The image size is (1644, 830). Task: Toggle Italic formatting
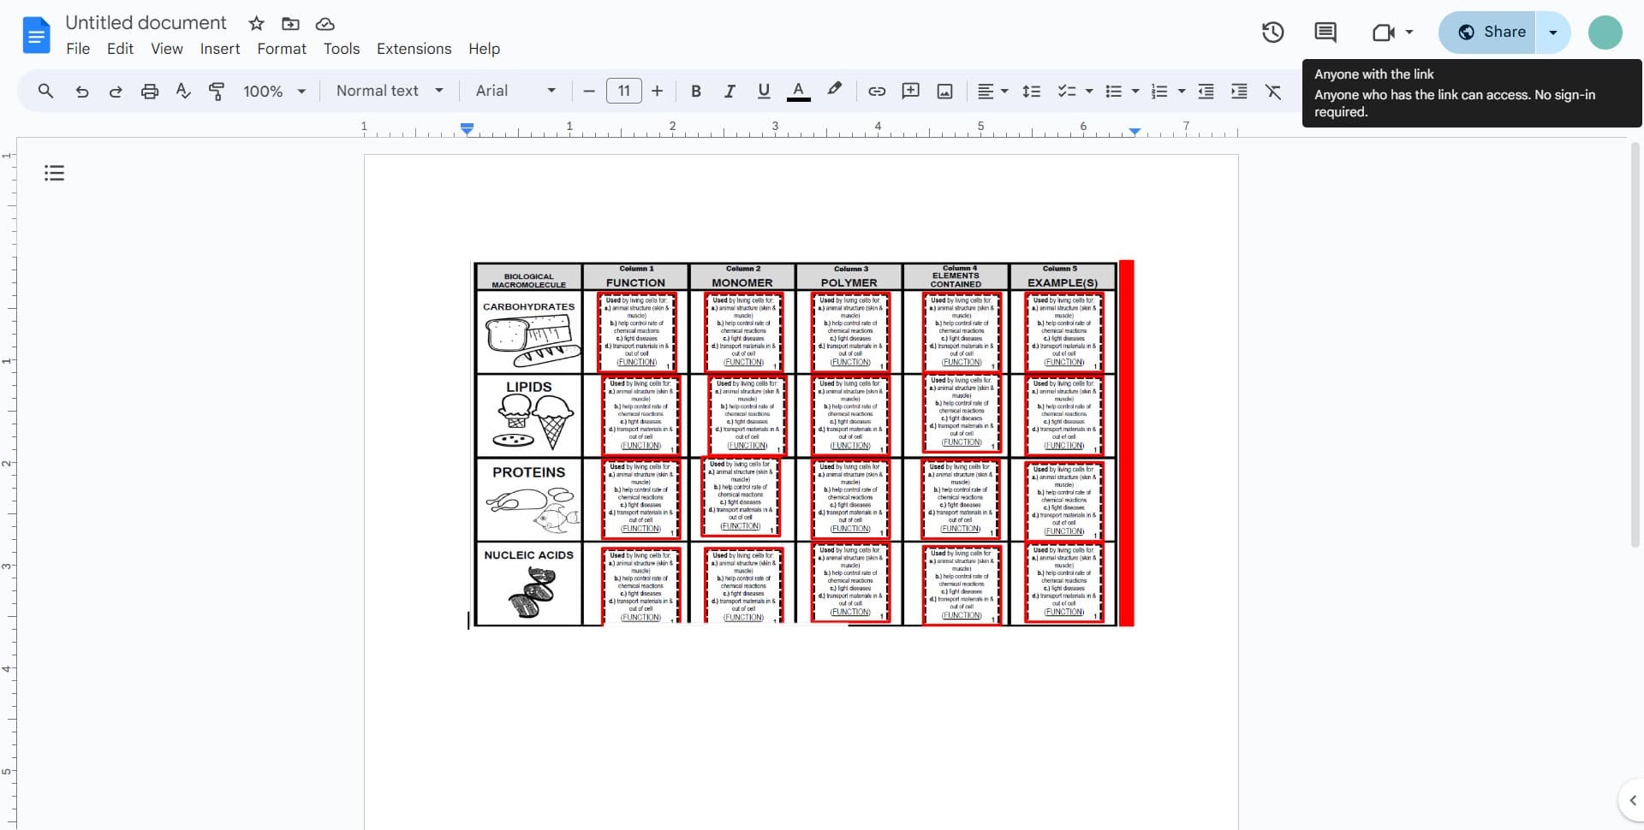point(730,92)
